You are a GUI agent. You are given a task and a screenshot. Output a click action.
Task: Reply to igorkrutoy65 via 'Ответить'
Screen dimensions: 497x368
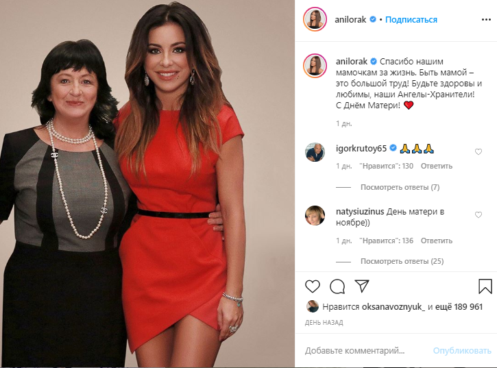click(x=437, y=166)
